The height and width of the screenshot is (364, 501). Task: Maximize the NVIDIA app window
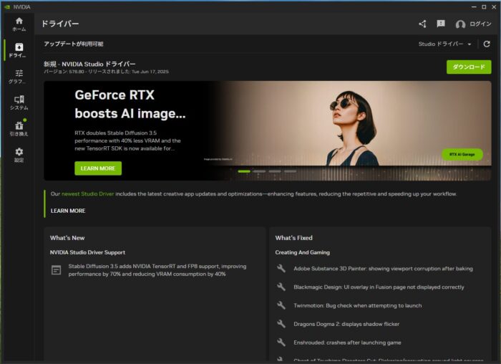tap(484, 6)
